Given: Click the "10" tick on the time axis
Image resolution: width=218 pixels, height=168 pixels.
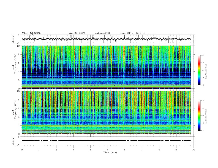Looking at the screenshot, I should [194, 150].
